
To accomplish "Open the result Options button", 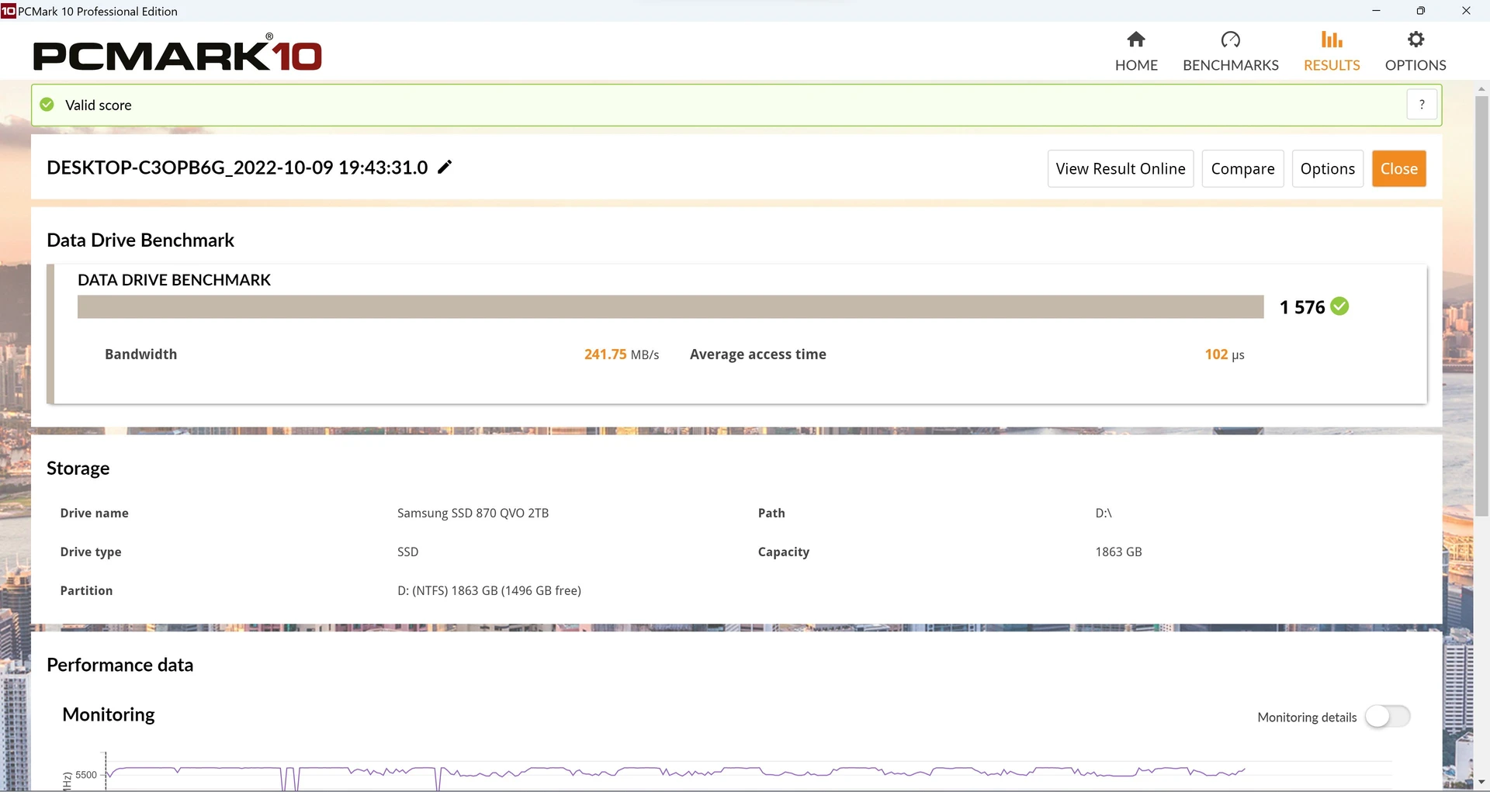I will pyautogui.click(x=1327, y=168).
